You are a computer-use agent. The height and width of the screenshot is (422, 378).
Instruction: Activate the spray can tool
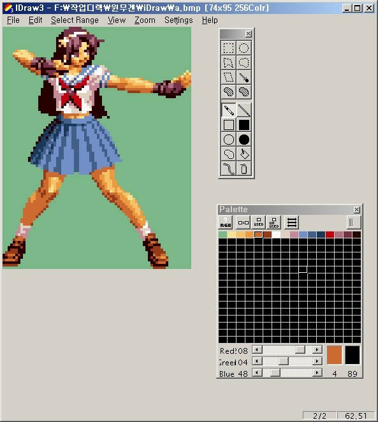tap(244, 169)
